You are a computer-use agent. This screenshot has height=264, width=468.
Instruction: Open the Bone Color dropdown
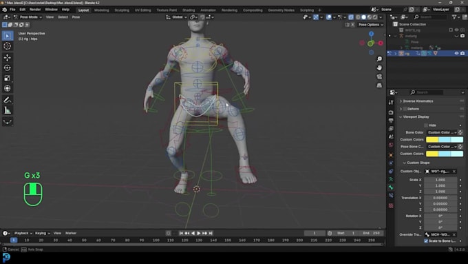click(443, 132)
